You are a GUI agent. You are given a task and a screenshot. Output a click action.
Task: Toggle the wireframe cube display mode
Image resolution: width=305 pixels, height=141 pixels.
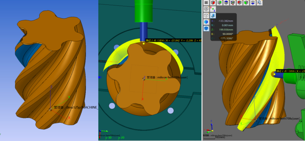click(x=206, y=9)
